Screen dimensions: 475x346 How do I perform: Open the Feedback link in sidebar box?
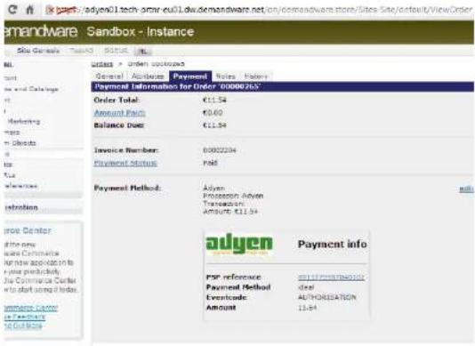click(x=25, y=317)
